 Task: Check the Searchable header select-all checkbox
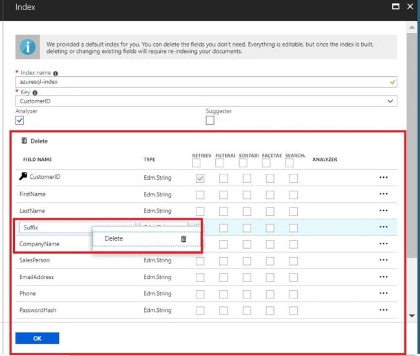pyautogui.click(x=289, y=163)
